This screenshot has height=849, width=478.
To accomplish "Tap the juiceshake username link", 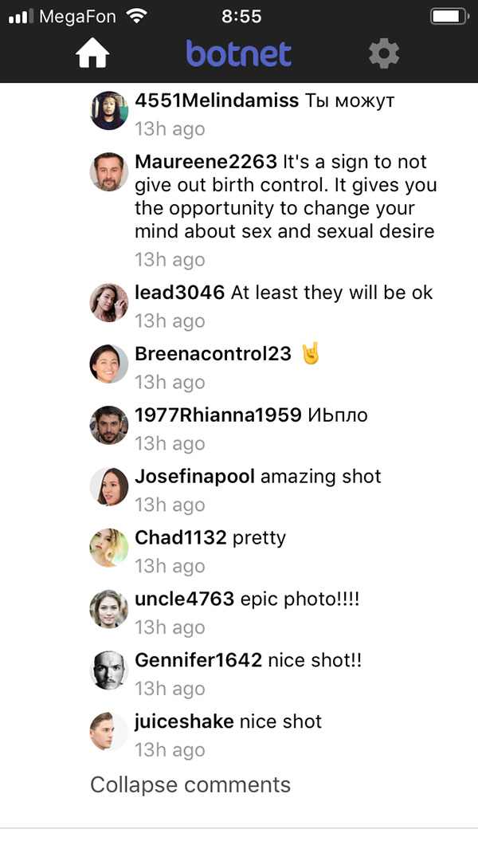I will point(184,721).
